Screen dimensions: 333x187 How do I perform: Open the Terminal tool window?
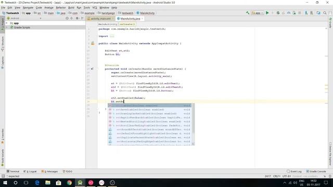point(12,171)
